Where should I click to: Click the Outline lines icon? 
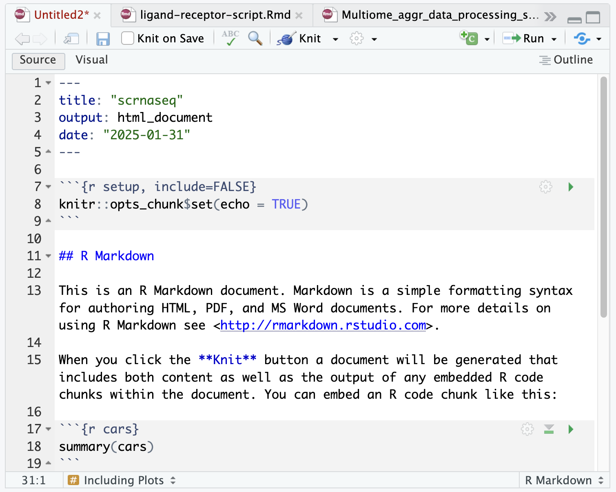coord(545,60)
